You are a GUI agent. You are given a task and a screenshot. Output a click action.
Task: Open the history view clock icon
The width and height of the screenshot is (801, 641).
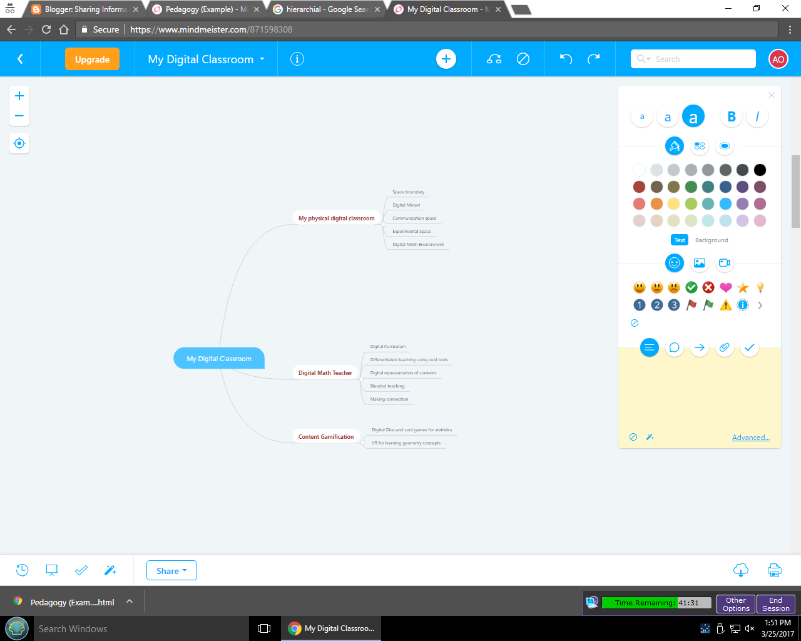(x=22, y=570)
